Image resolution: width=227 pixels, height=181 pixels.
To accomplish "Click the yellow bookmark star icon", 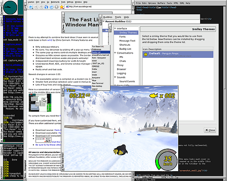I will pyautogui.click(x=62, y=7).
